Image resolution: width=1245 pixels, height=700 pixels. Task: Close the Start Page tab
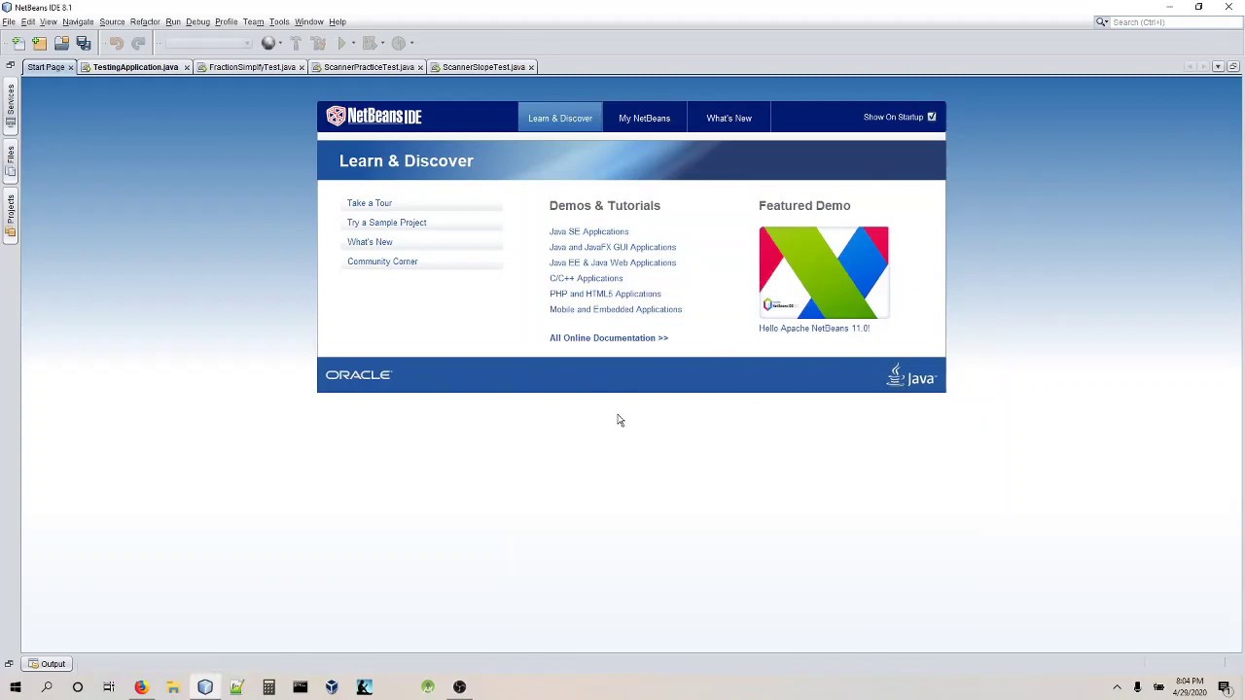pos(70,67)
